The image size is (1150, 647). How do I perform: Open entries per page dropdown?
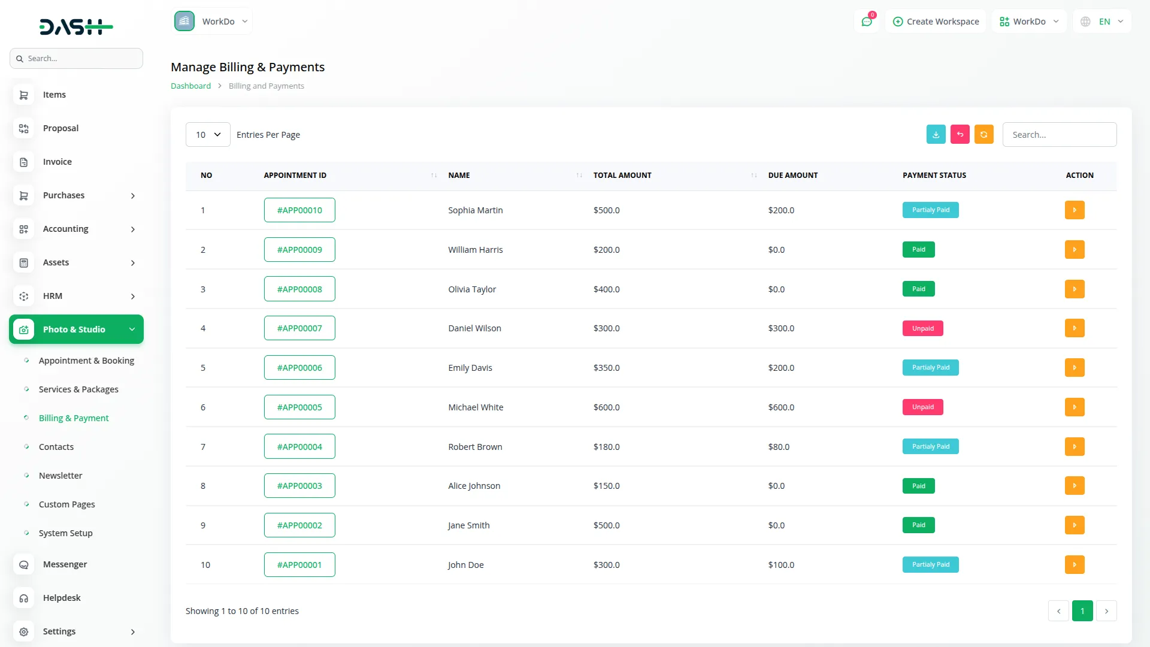(208, 135)
